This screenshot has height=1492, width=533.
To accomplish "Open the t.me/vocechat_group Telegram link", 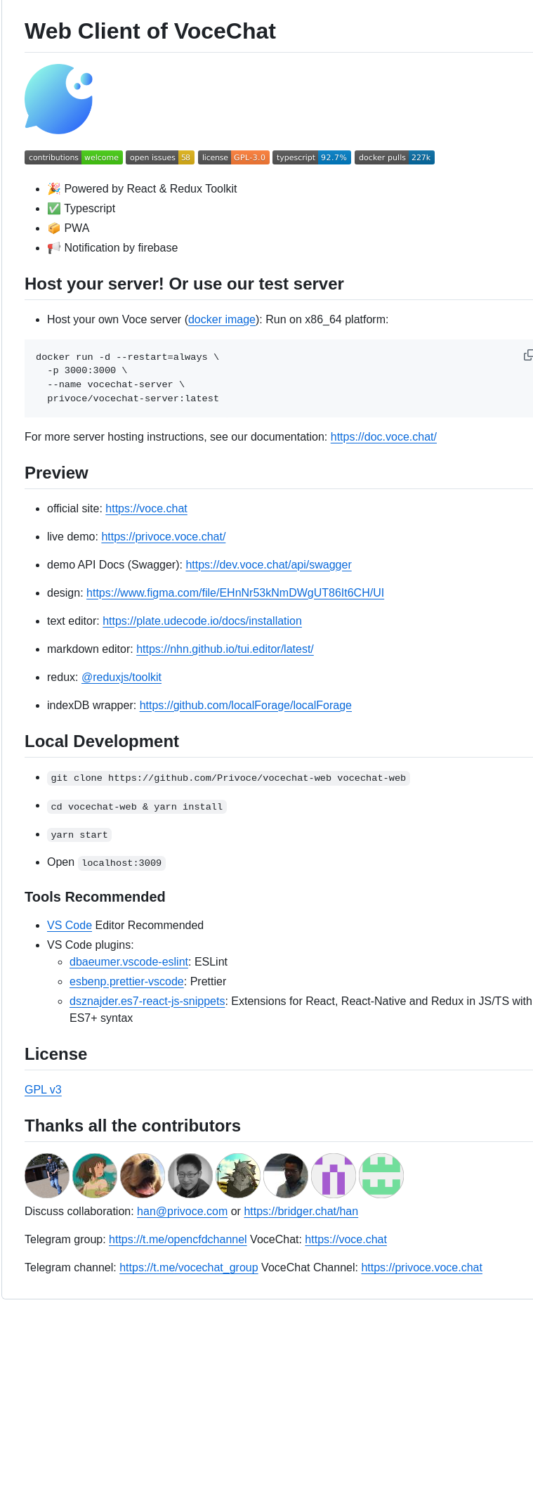I will (189, 1267).
